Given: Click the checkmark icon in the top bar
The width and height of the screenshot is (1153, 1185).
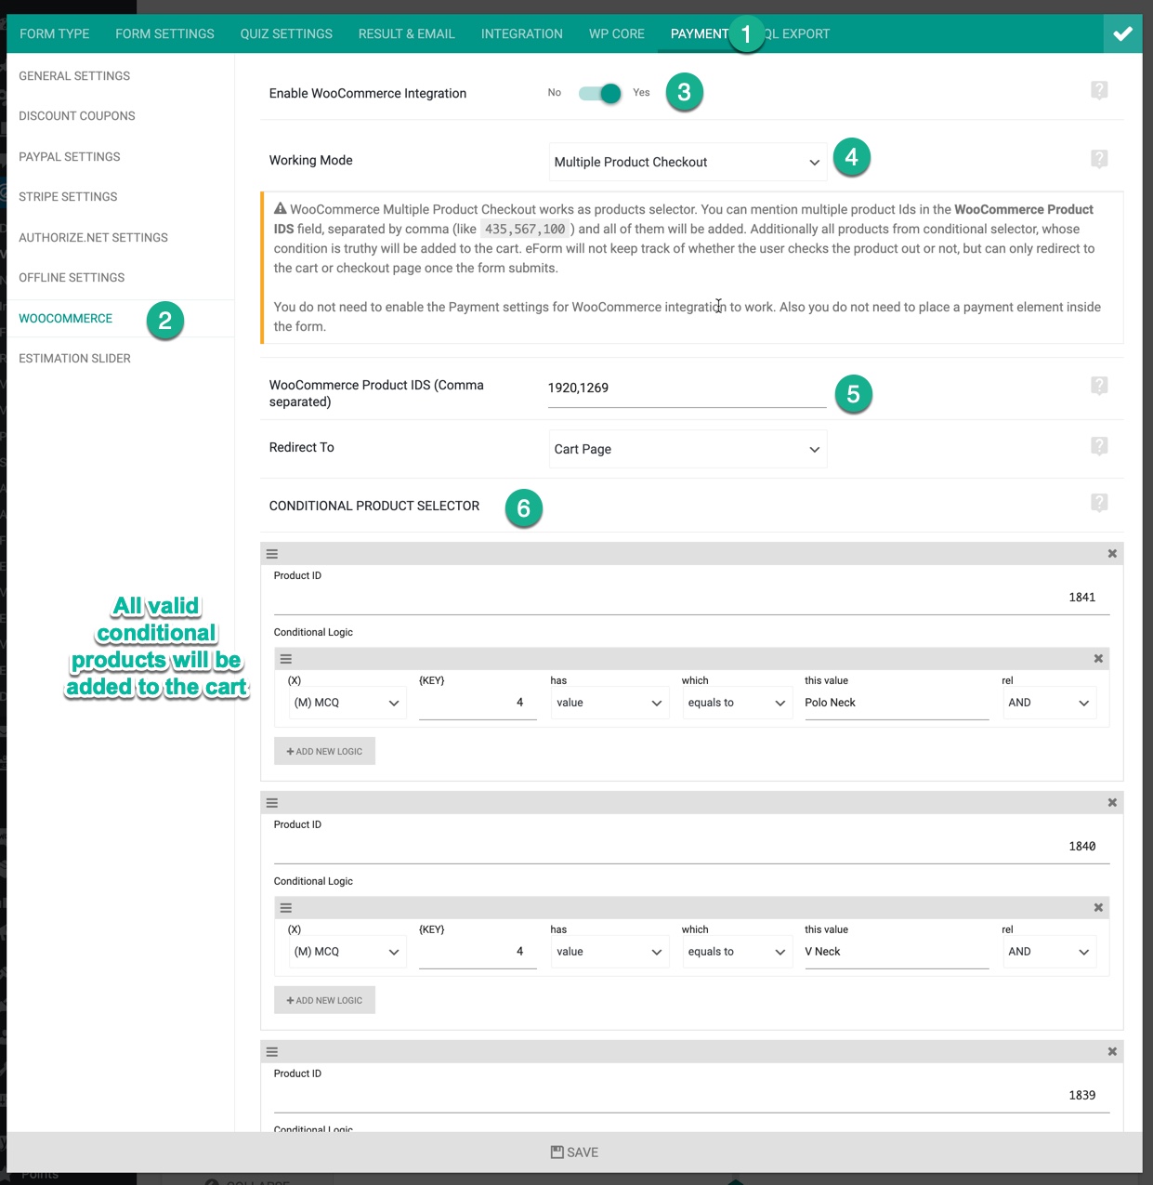Looking at the screenshot, I should tap(1122, 33).
